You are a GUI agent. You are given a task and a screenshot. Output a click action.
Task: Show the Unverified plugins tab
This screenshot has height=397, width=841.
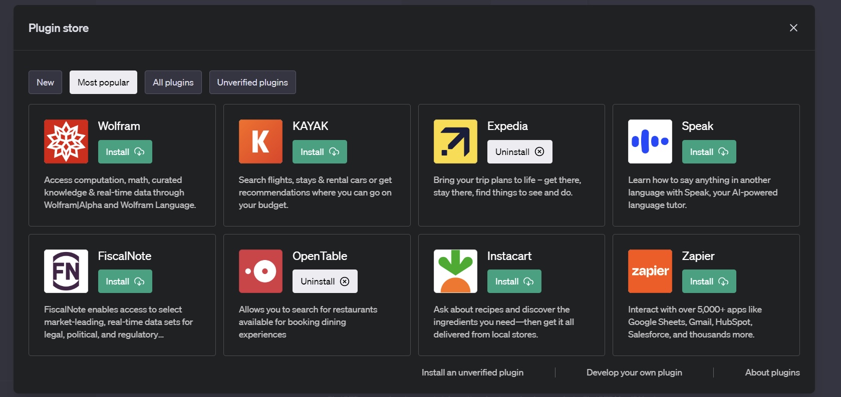click(x=252, y=82)
